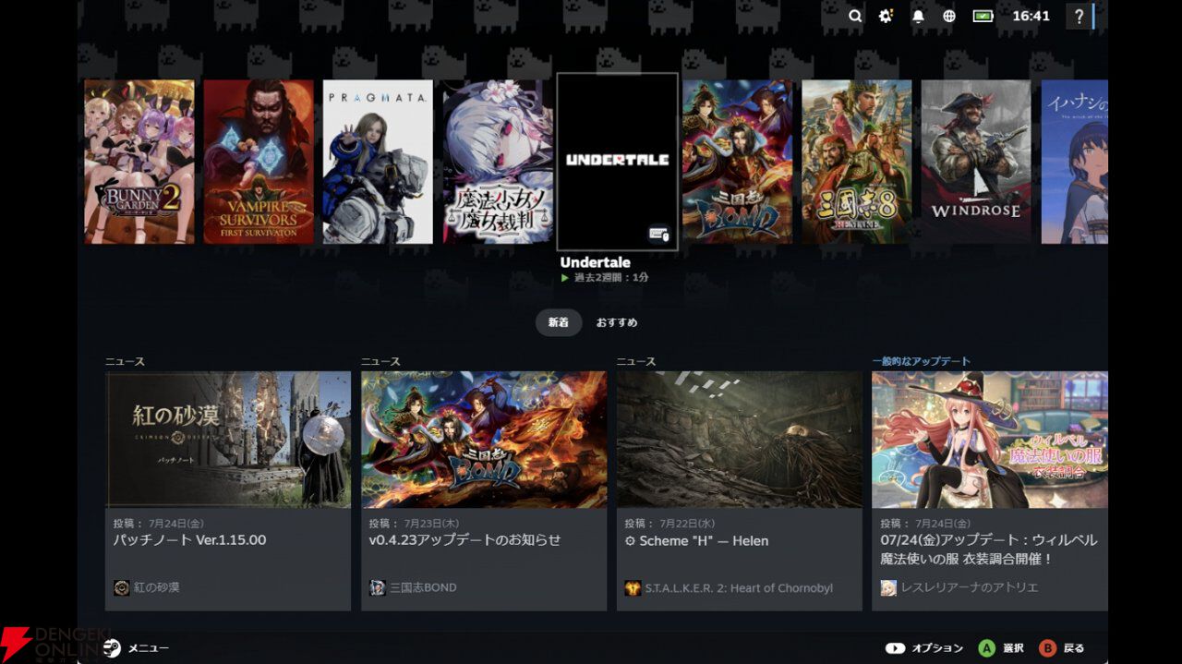
Task: Select Vampire Survivors game cover
Action: [x=259, y=162]
